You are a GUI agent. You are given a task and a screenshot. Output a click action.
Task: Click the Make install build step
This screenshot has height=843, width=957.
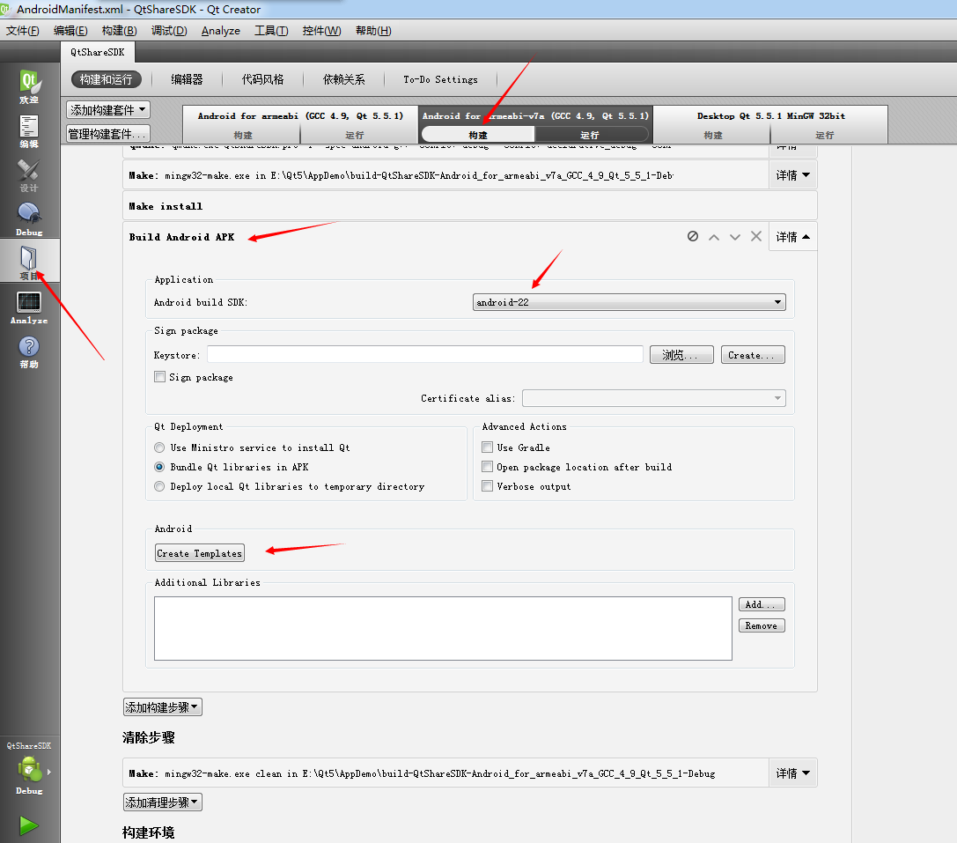coord(469,206)
